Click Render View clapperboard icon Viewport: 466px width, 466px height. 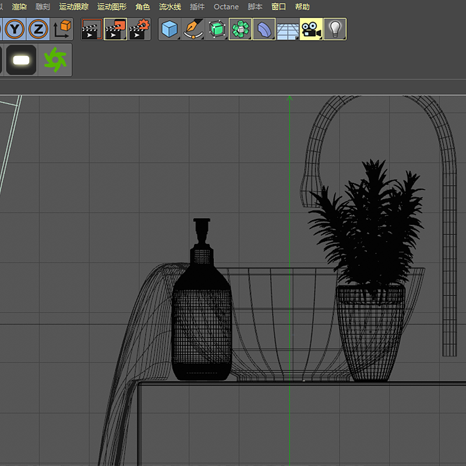[x=92, y=29]
